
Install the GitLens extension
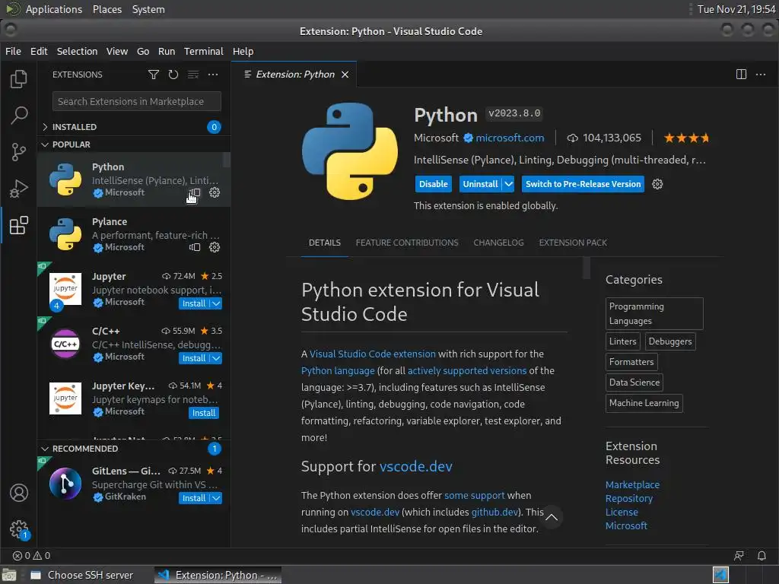click(x=194, y=499)
